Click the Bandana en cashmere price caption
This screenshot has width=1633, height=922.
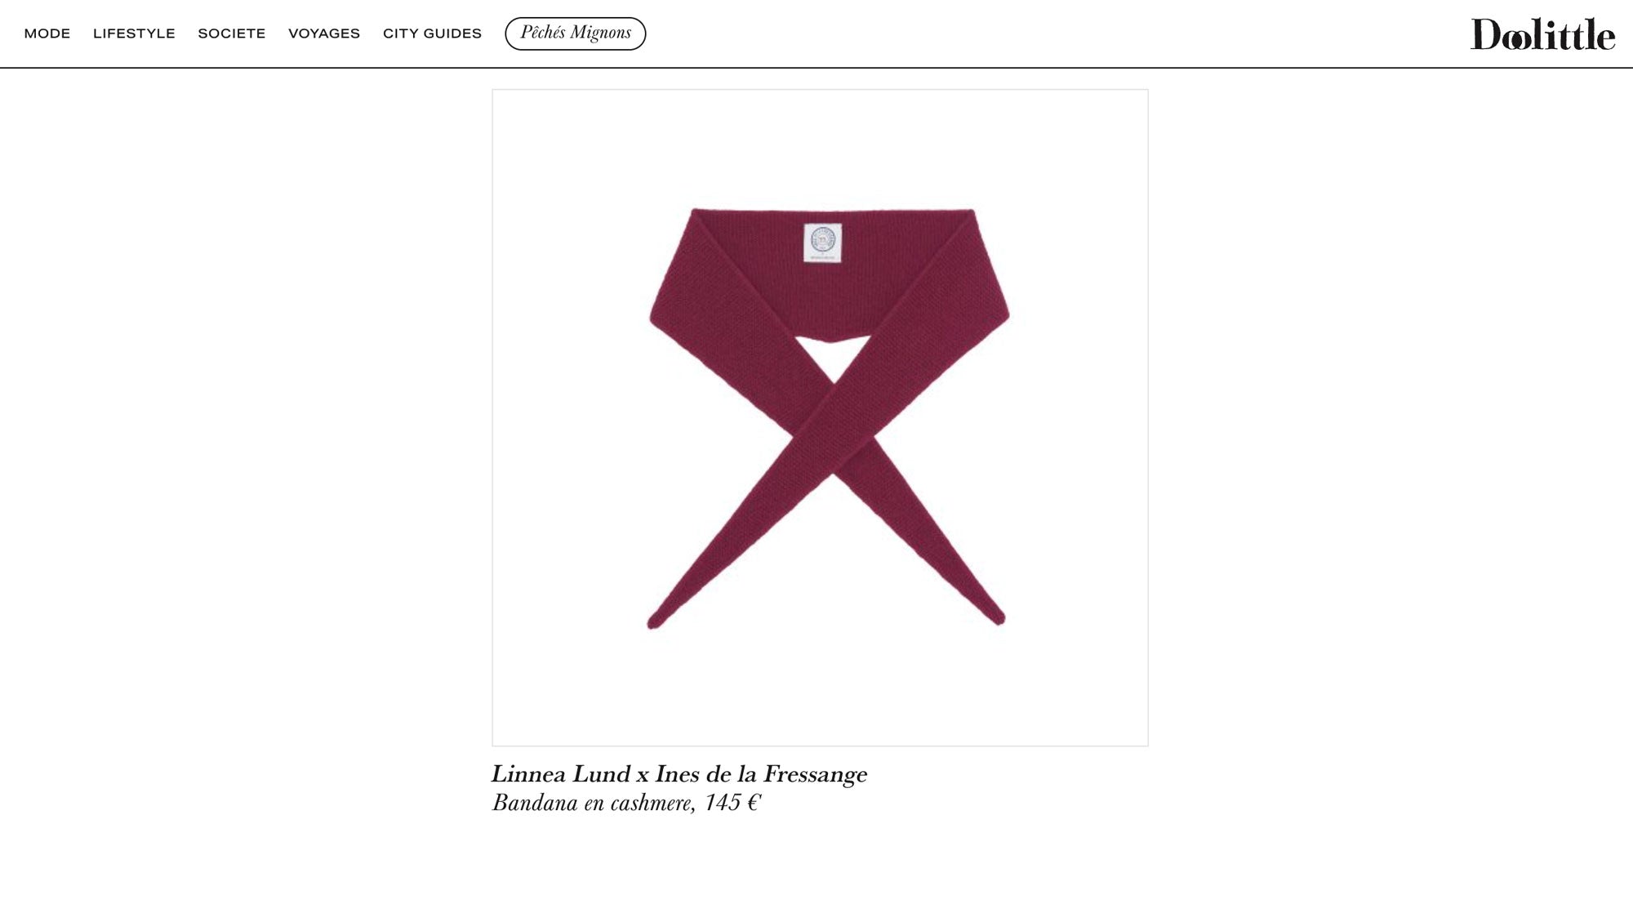tap(626, 803)
